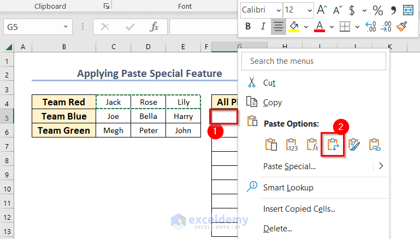This screenshot has height=239, width=420.
Task: Click Smart Lookup in the context menu
Action: point(288,187)
